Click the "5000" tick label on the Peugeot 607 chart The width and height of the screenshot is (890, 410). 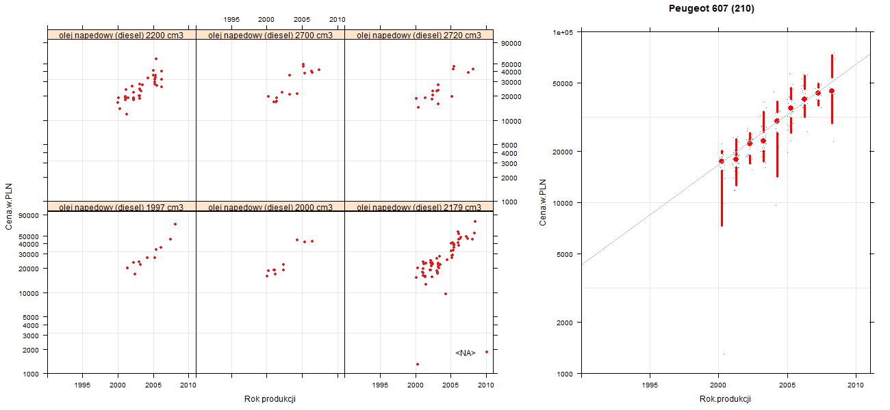pos(566,254)
